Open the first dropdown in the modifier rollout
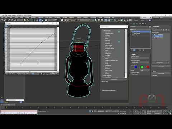 pos(140,58)
